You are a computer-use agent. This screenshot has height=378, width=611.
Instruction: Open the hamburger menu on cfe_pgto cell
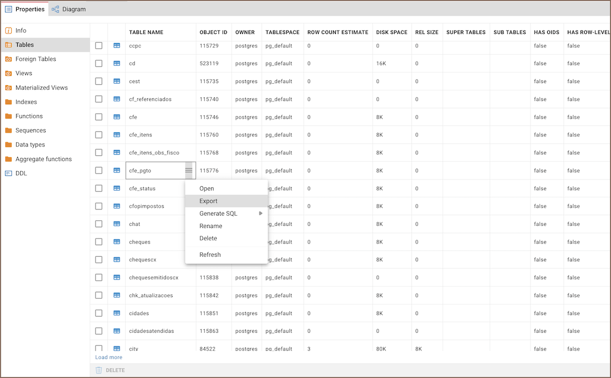[x=189, y=170]
